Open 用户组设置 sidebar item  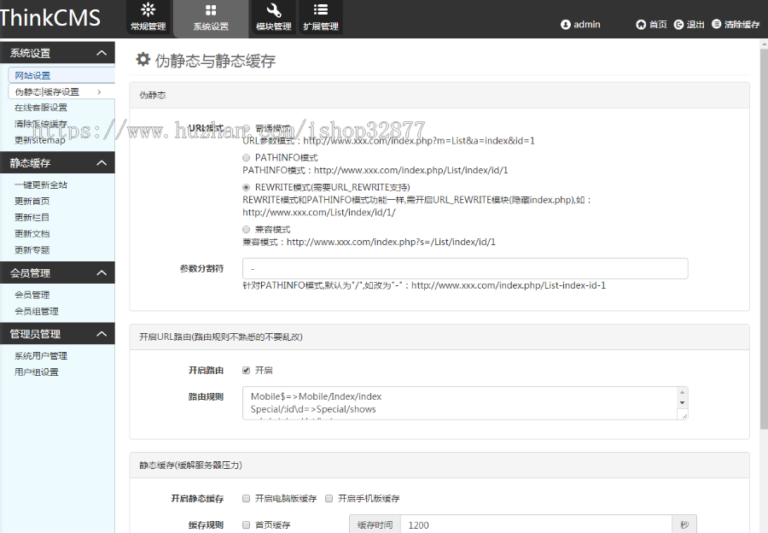pyautogui.click(x=36, y=372)
